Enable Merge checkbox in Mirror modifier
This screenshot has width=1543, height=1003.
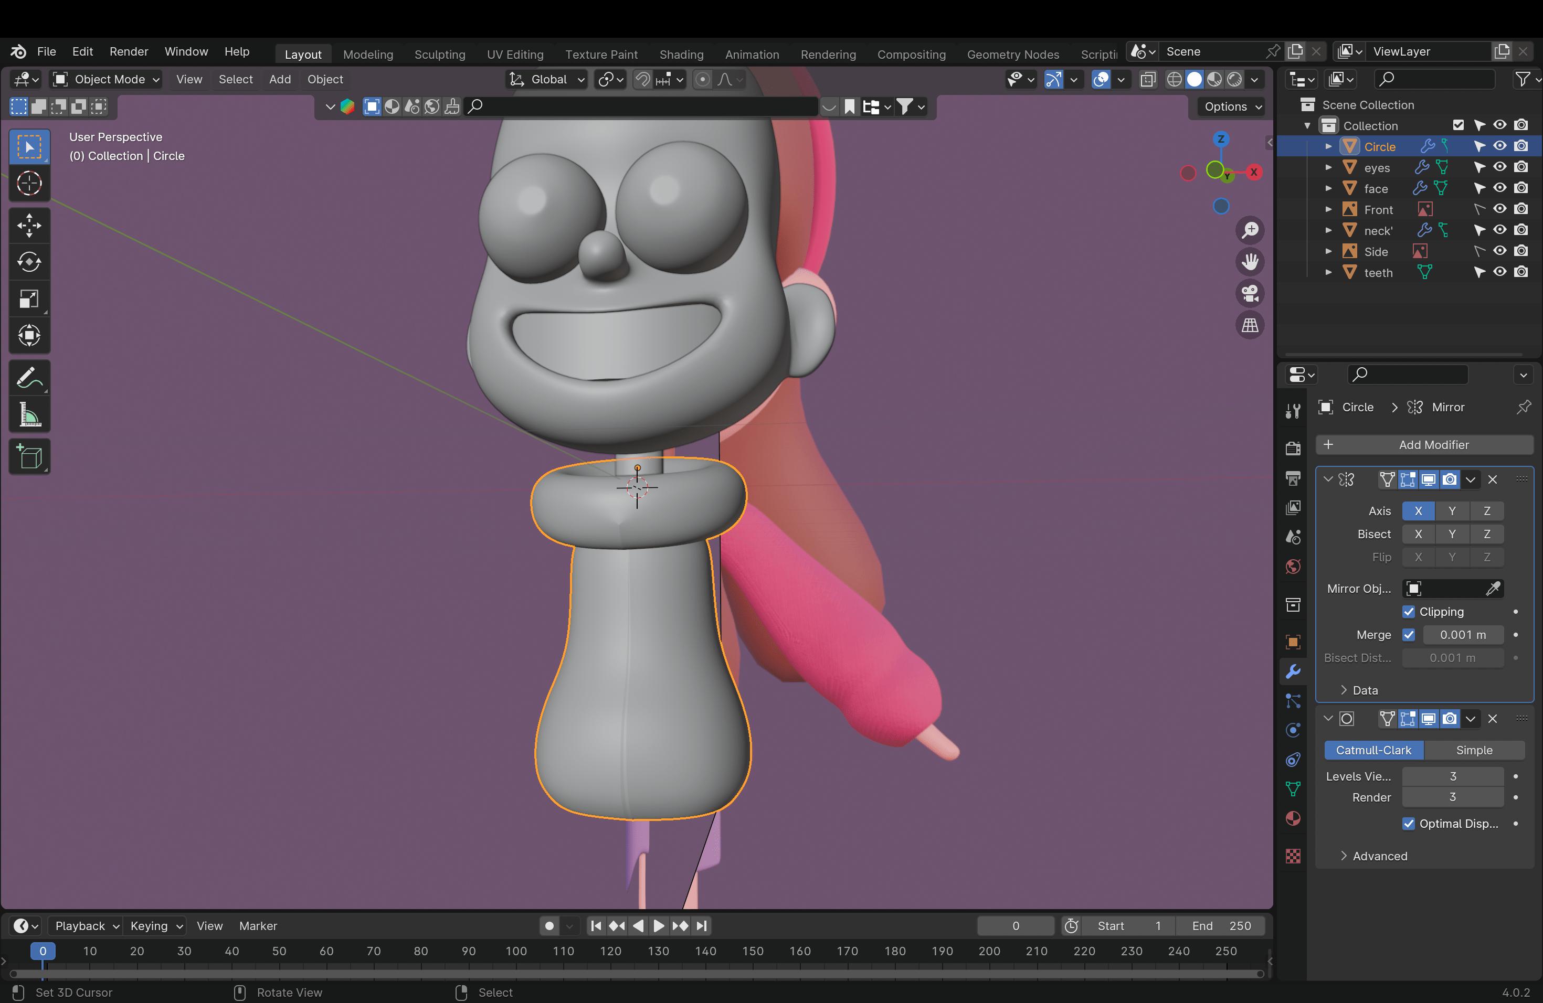[1408, 634]
